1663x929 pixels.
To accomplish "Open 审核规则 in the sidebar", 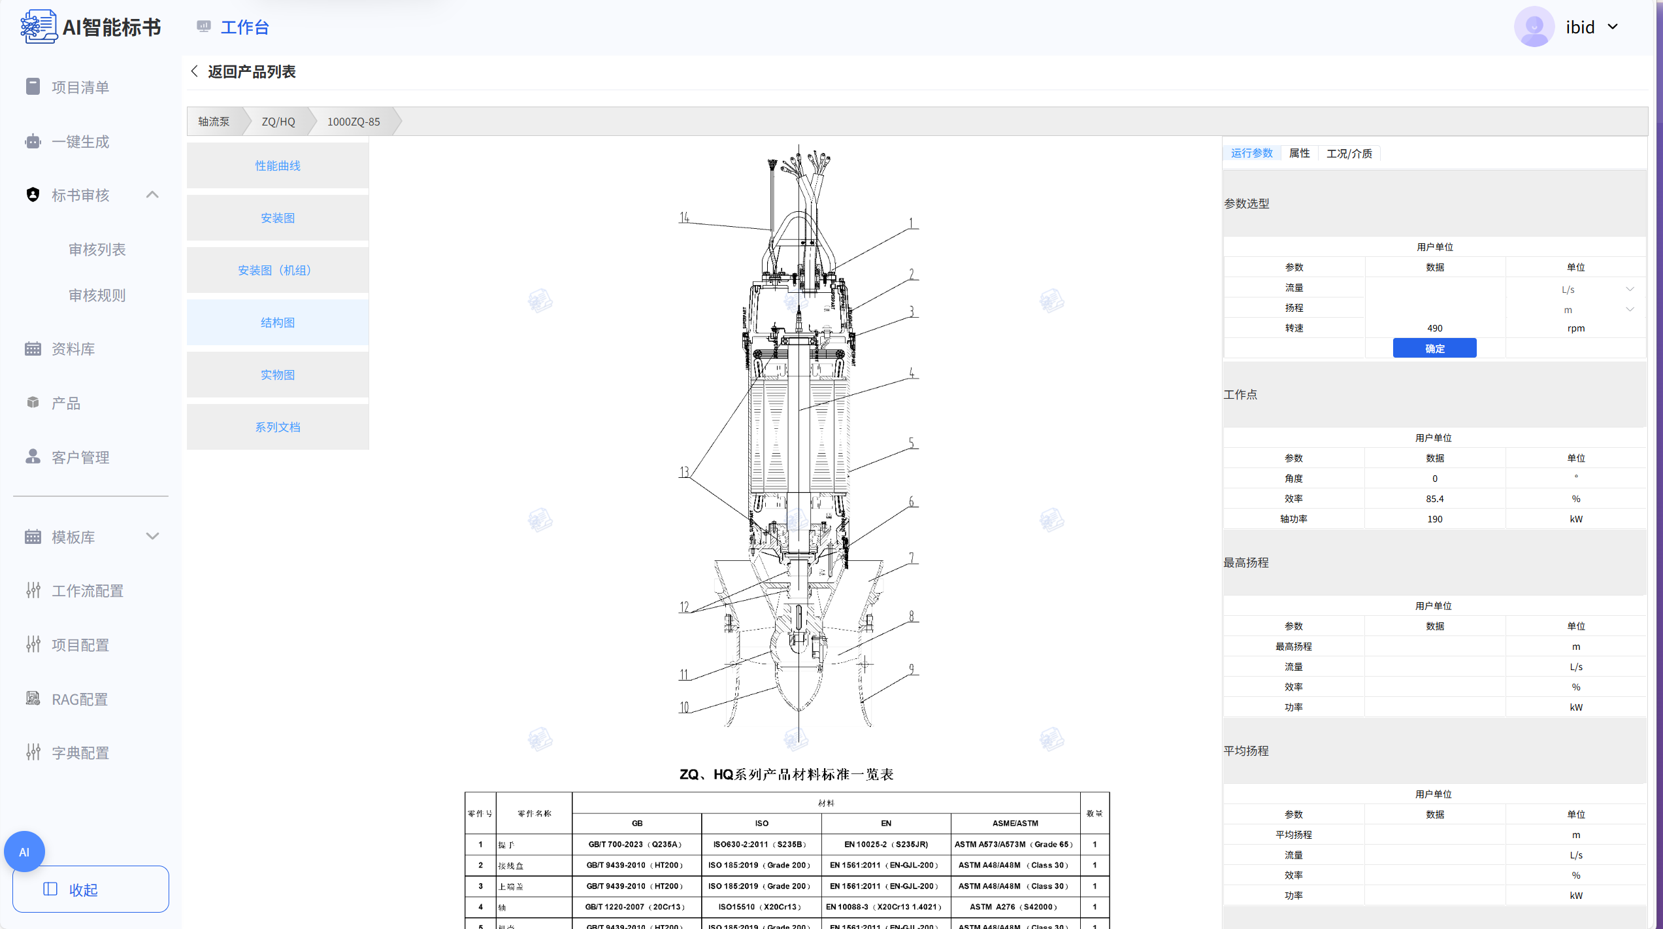I will 97,295.
